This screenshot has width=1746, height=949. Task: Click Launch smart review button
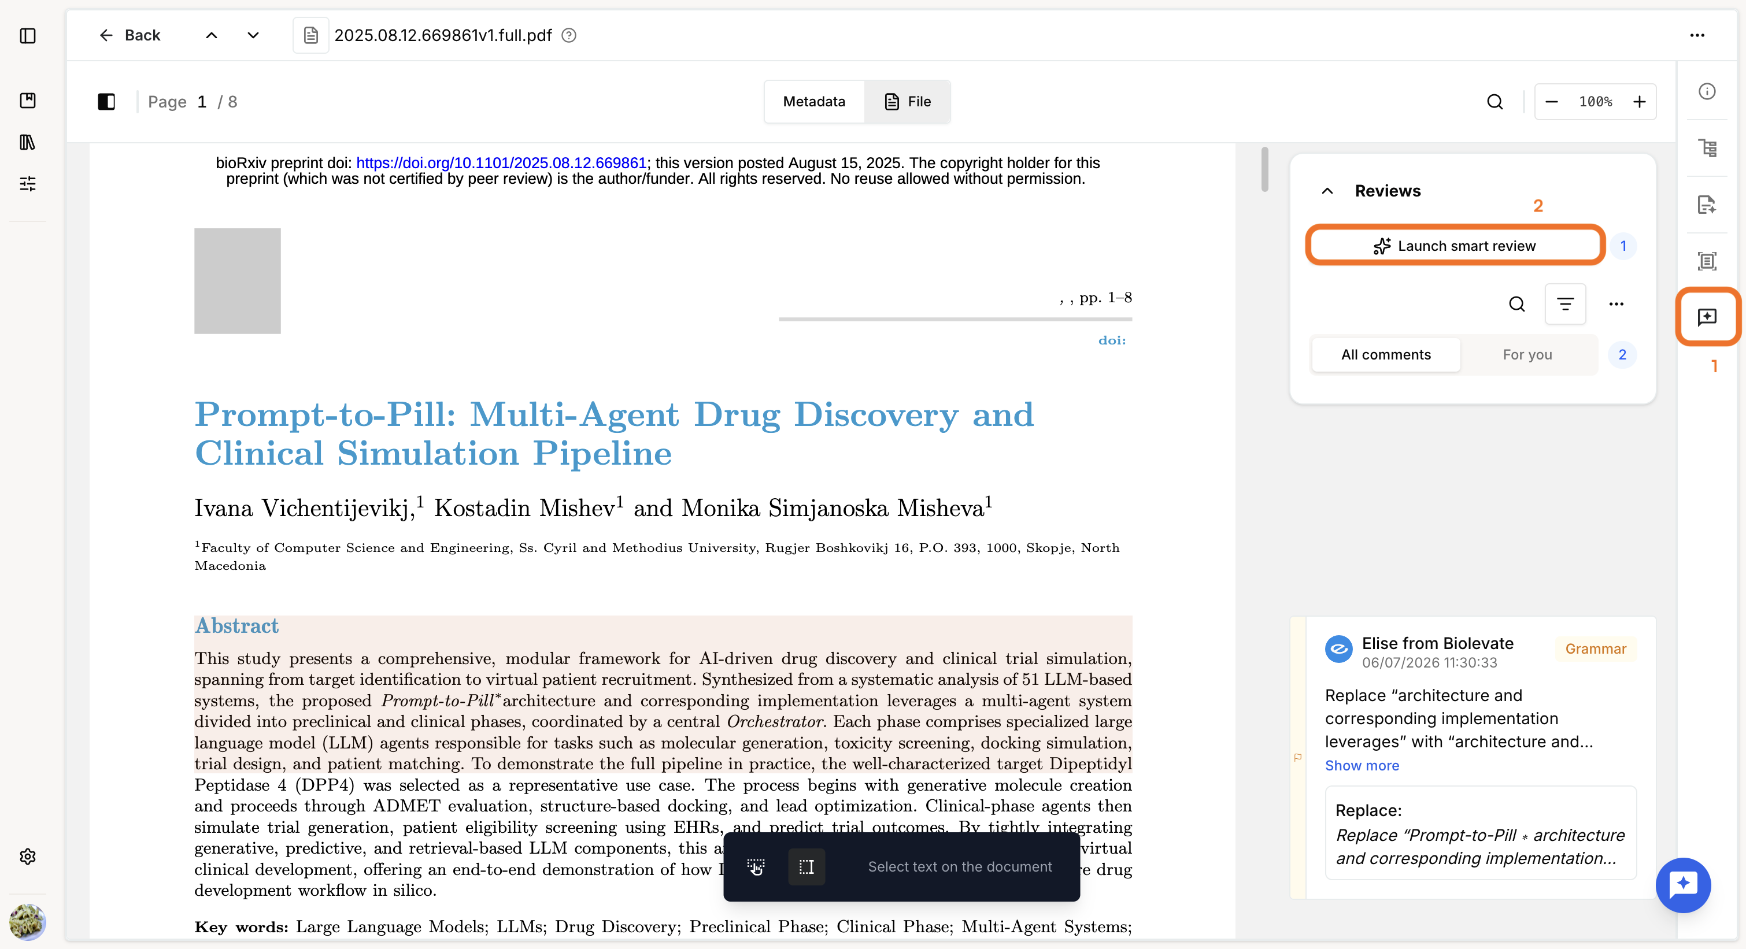[x=1455, y=246]
